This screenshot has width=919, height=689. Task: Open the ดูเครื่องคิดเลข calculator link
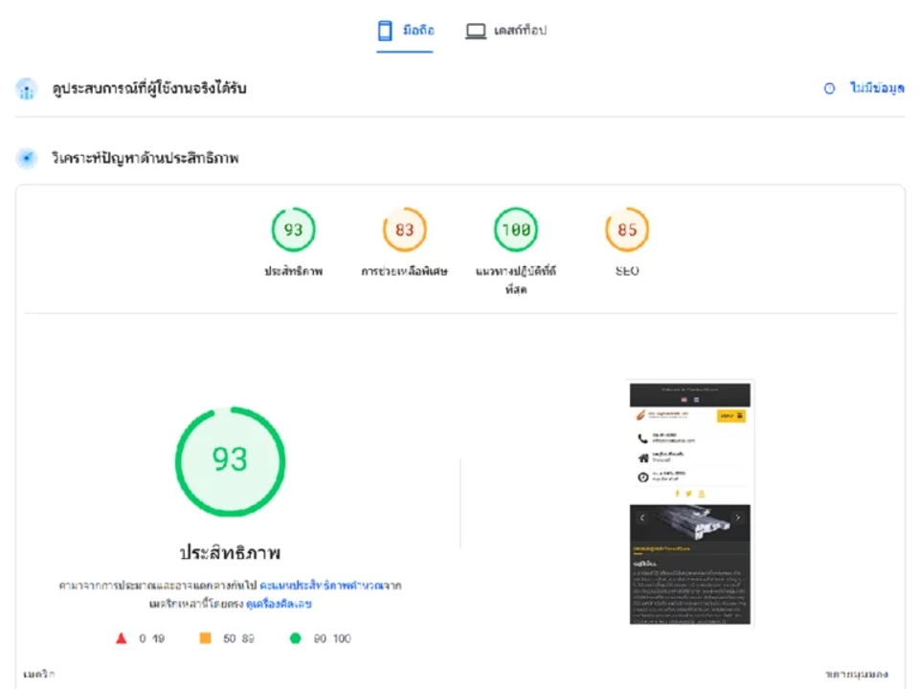[279, 604]
